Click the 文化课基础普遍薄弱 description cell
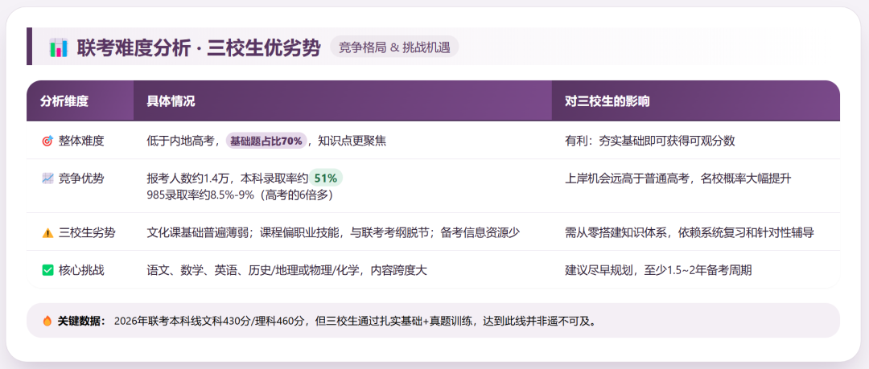The height and width of the screenshot is (369, 869). 333,232
